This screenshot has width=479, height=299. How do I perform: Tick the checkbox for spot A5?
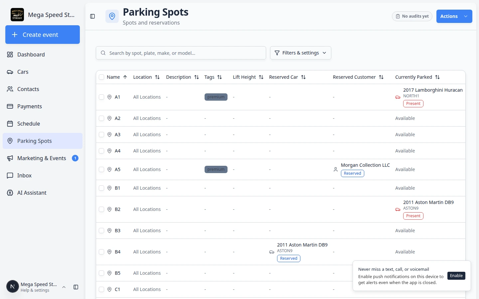click(x=101, y=169)
